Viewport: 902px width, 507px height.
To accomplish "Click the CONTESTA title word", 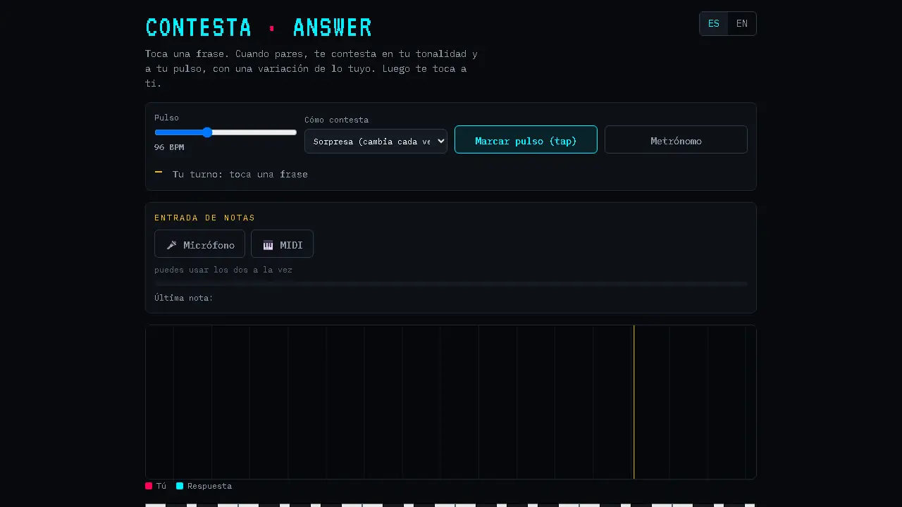I will (x=198, y=27).
